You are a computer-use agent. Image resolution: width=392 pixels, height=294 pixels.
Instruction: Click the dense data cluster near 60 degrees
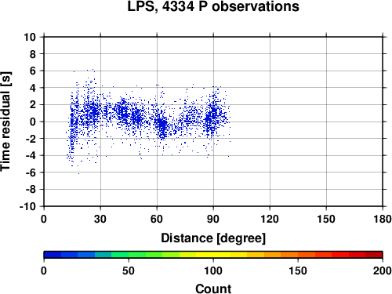coord(162,125)
